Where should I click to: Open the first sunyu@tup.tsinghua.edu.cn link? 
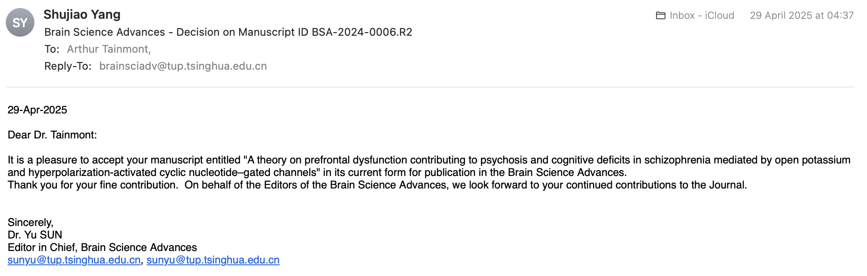click(74, 260)
